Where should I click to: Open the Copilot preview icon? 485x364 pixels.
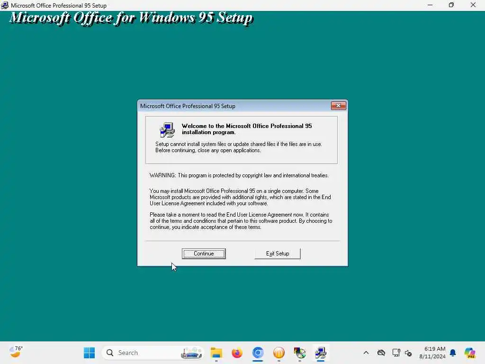(470, 353)
